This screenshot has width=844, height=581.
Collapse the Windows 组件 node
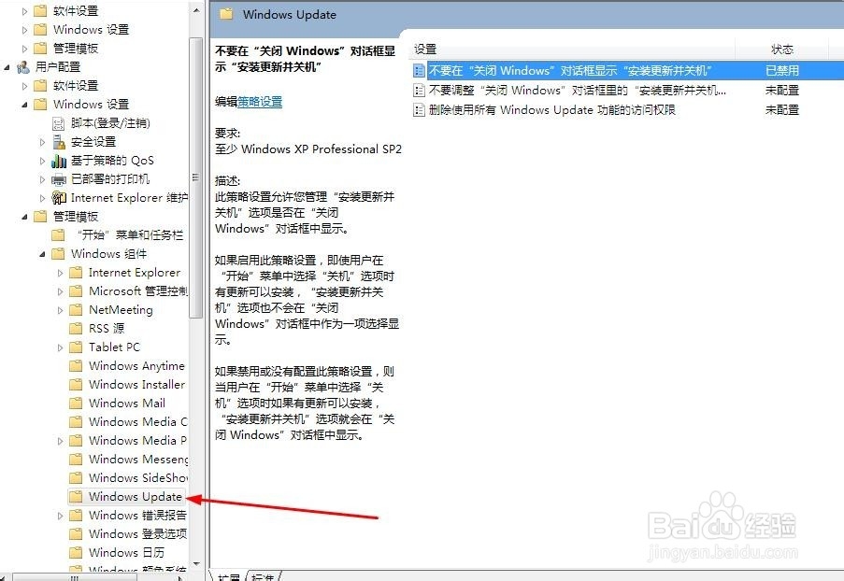click(42, 254)
